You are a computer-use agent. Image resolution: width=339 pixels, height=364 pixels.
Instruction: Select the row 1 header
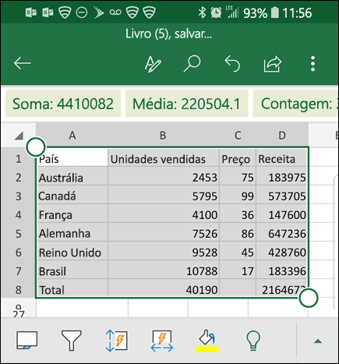coord(18,159)
